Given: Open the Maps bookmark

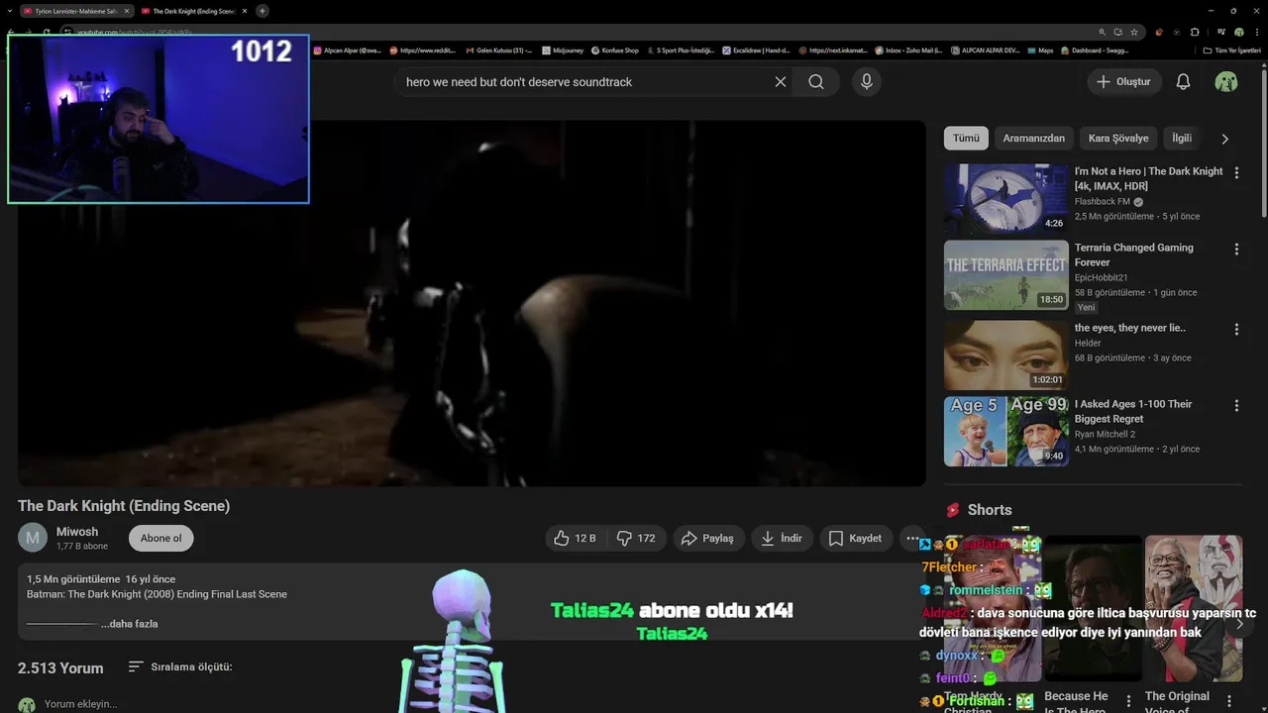Looking at the screenshot, I should pos(1040,51).
